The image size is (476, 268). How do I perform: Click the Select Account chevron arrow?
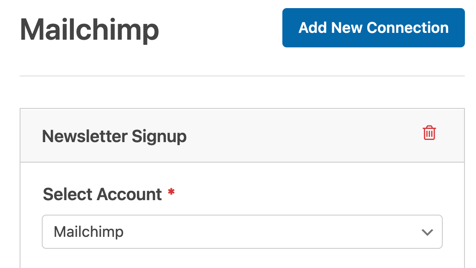tap(427, 232)
